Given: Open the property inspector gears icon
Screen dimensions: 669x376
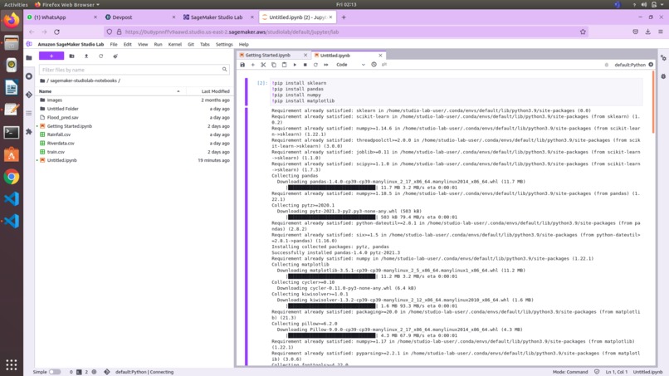Looking at the screenshot, I should click(663, 57).
